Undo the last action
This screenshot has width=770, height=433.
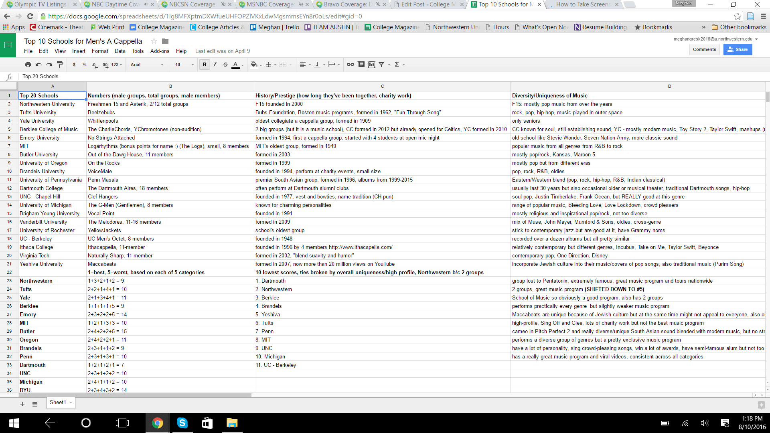38,65
